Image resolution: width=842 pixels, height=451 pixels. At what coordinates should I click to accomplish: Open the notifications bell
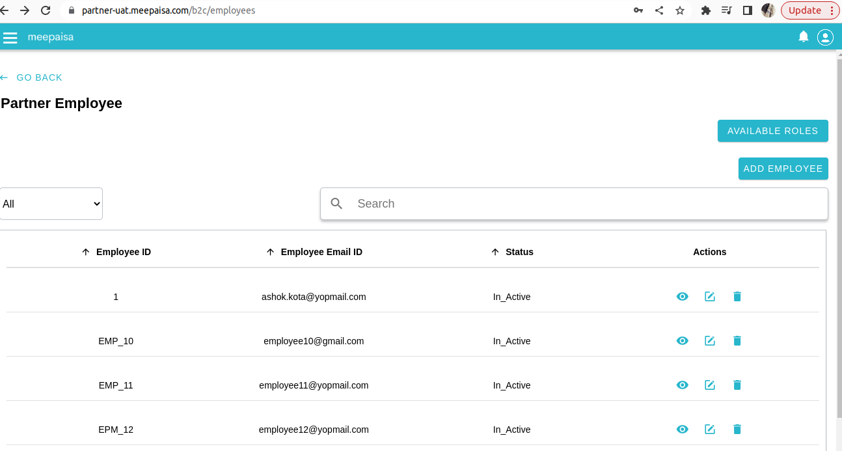coord(804,36)
